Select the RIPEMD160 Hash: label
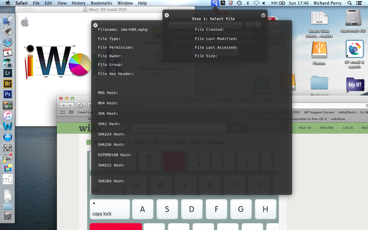This screenshot has width=368, height=230. [x=115, y=155]
